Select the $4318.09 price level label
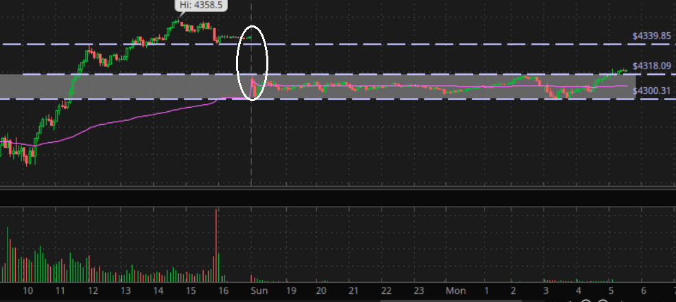676x302 pixels. pos(651,66)
